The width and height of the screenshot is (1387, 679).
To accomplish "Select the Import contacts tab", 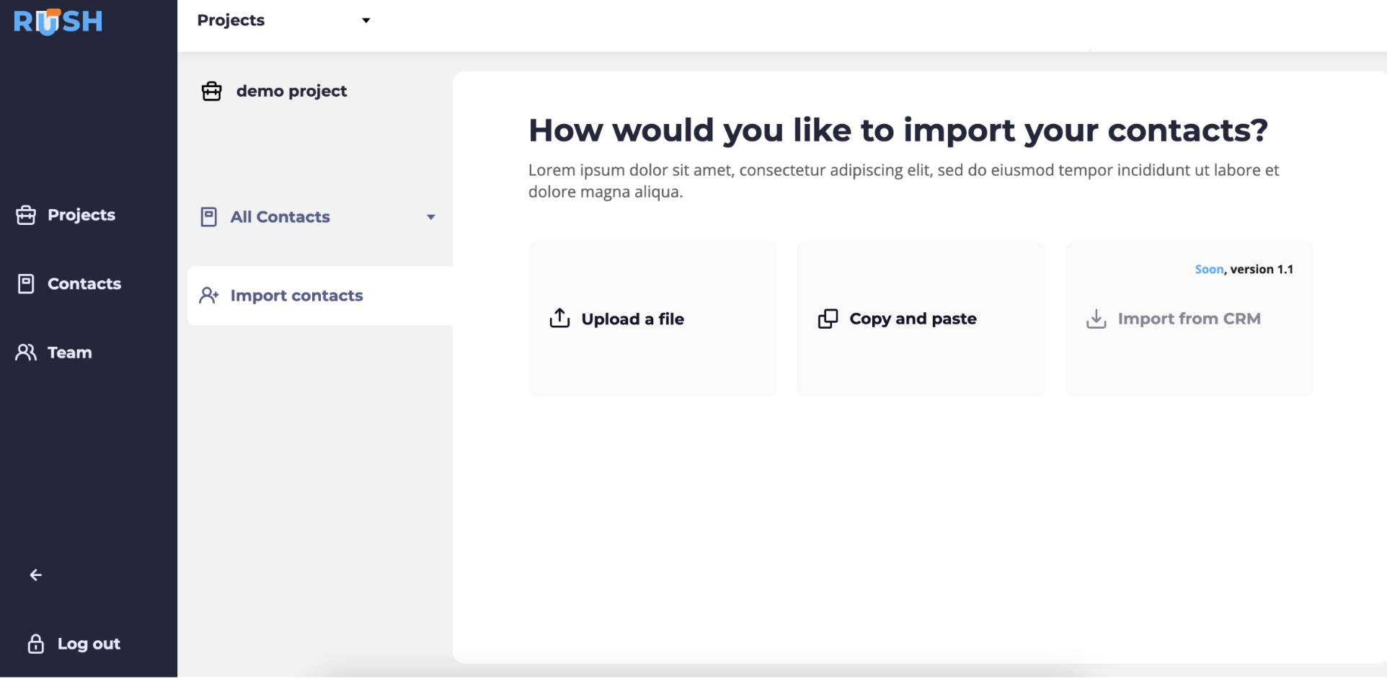I will [296, 296].
